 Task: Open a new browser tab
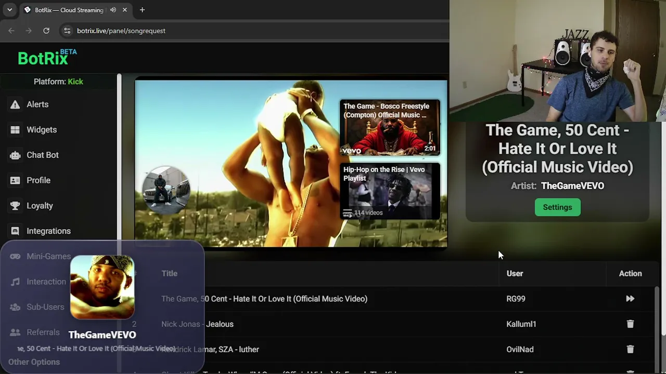tap(142, 10)
